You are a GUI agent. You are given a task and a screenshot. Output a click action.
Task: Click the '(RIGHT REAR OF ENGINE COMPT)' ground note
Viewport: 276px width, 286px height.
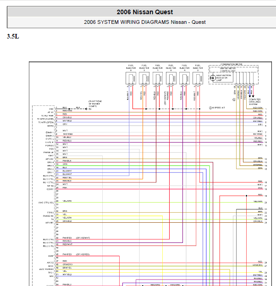click(x=95, y=104)
